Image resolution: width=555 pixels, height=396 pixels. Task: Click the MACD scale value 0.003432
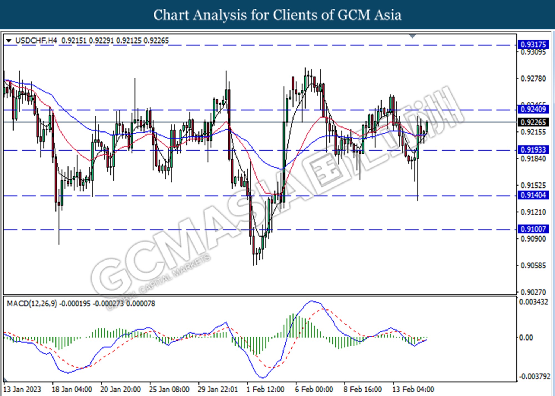[534, 302]
